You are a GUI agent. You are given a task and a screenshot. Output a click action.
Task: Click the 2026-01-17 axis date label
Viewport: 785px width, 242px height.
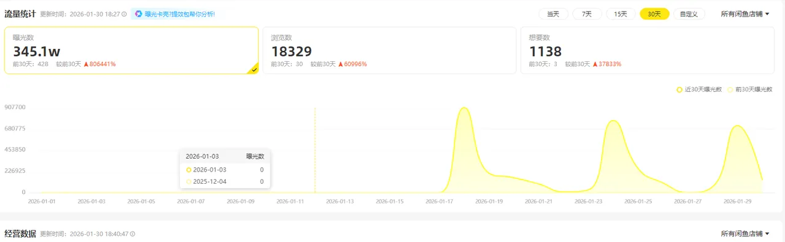tap(440, 201)
